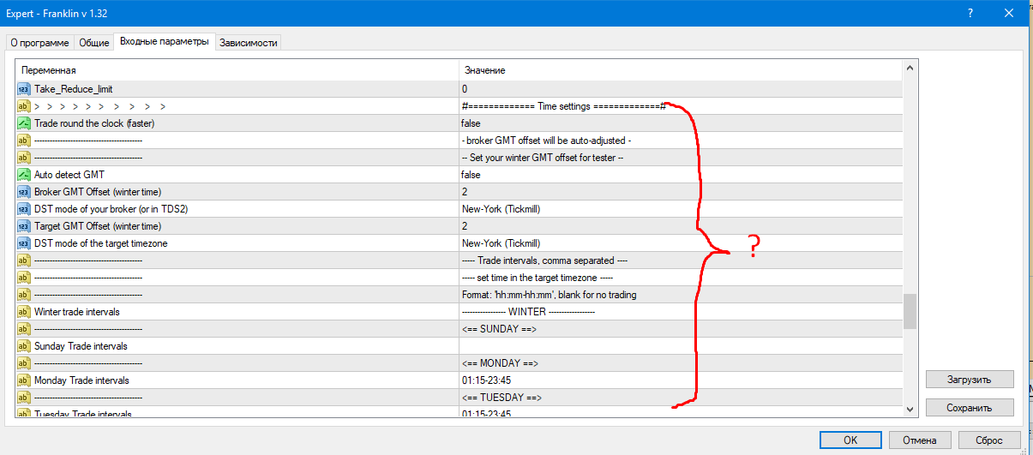Viewport: 1033px width, 455px height.
Task: Click the vertical scrollbar thumb
Action: click(x=910, y=311)
